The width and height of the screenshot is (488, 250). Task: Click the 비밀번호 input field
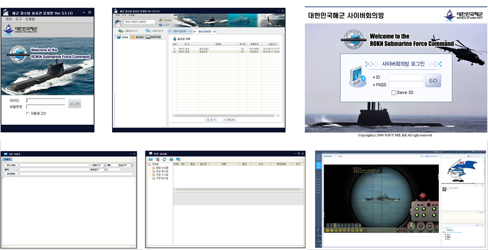click(46, 107)
